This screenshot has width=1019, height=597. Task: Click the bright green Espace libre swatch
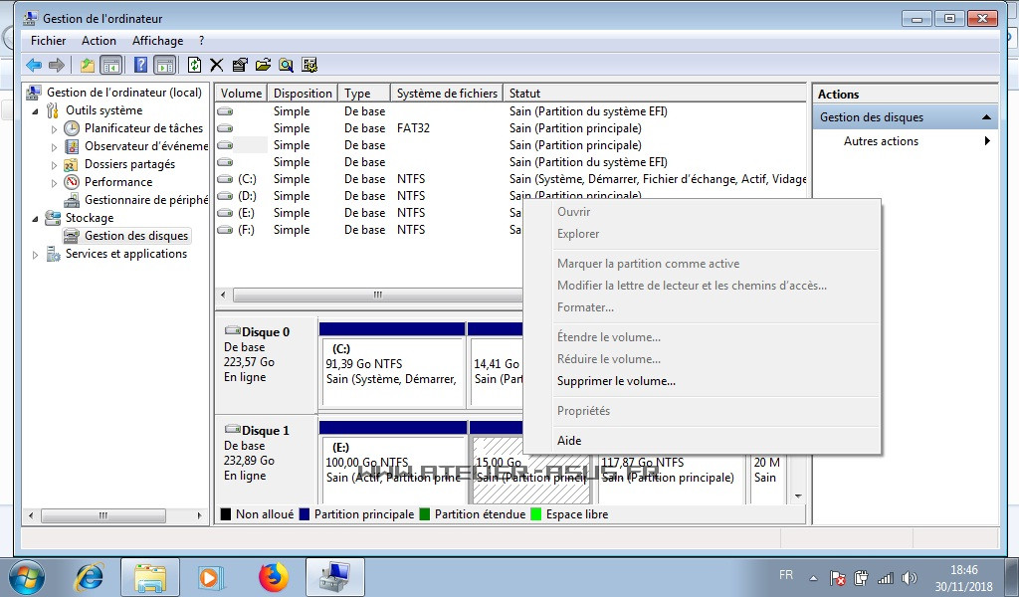click(x=536, y=514)
